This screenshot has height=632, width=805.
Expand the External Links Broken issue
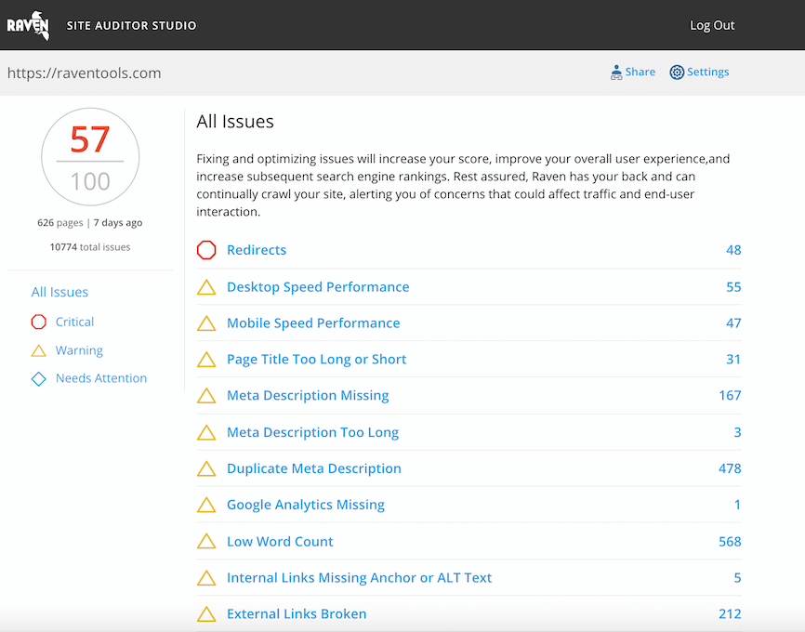point(297,613)
